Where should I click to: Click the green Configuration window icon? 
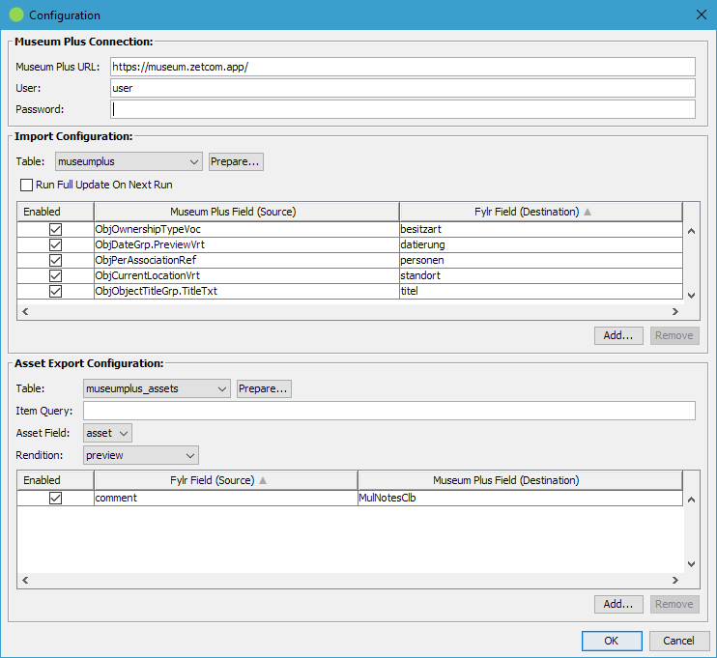coord(16,14)
